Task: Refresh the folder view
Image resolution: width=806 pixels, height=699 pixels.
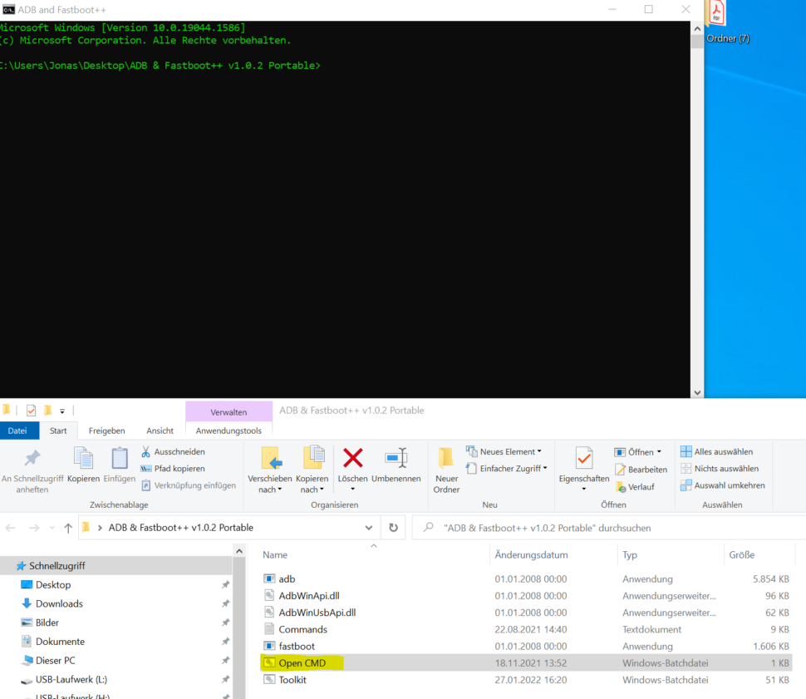Action: tap(393, 528)
